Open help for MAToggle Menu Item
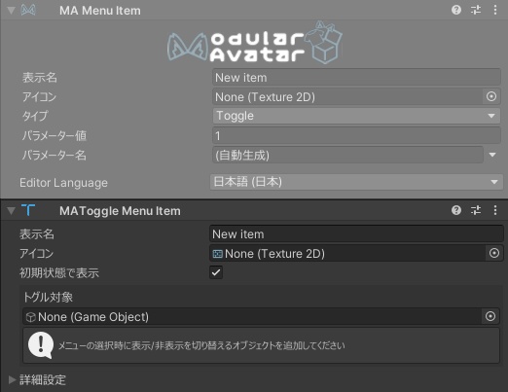The width and height of the screenshot is (508, 392). (x=456, y=210)
